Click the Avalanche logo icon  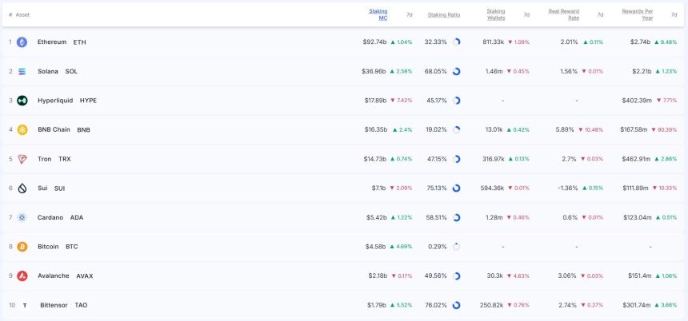(22, 276)
